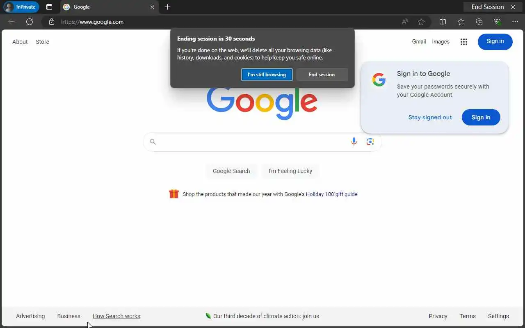Open the Google apps grid
This screenshot has height=328, width=525.
pyautogui.click(x=464, y=41)
